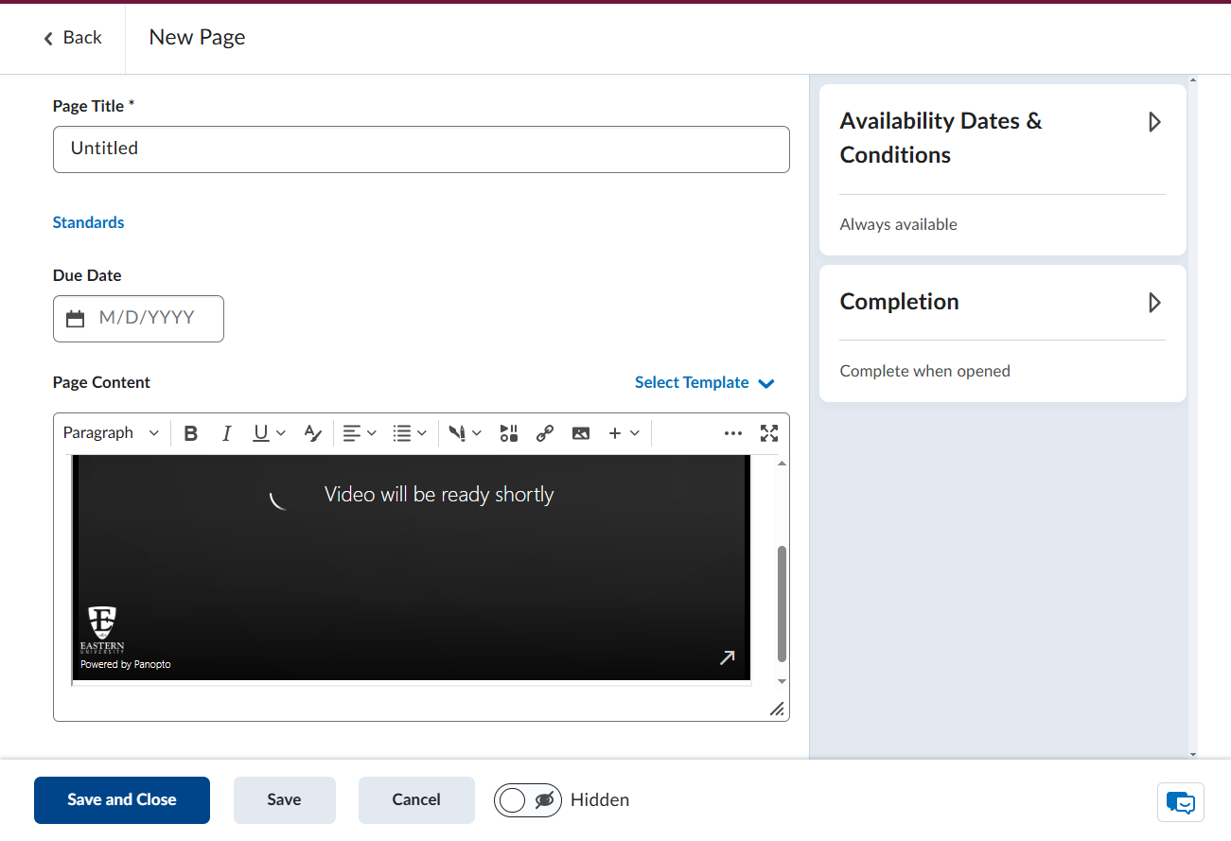Toggle fullscreen editor mode
The width and height of the screenshot is (1231, 841).
[x=769, y=433]
